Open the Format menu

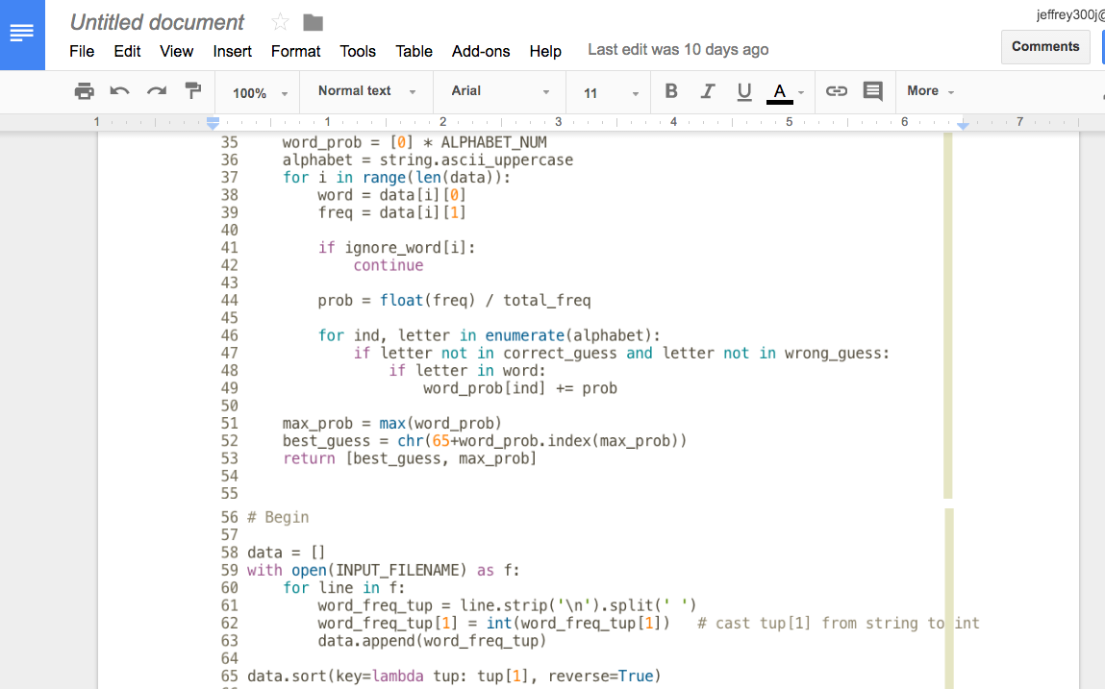click(x=295, y=52)
